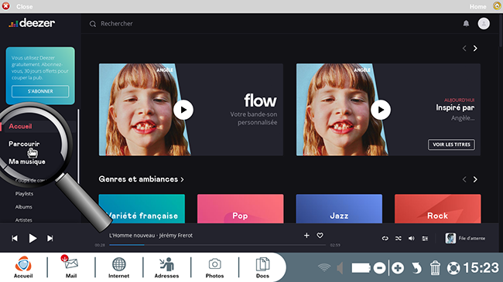Like the current track with heart
Viewport: 503px width, 282px height.
click(x=320, y=236)
